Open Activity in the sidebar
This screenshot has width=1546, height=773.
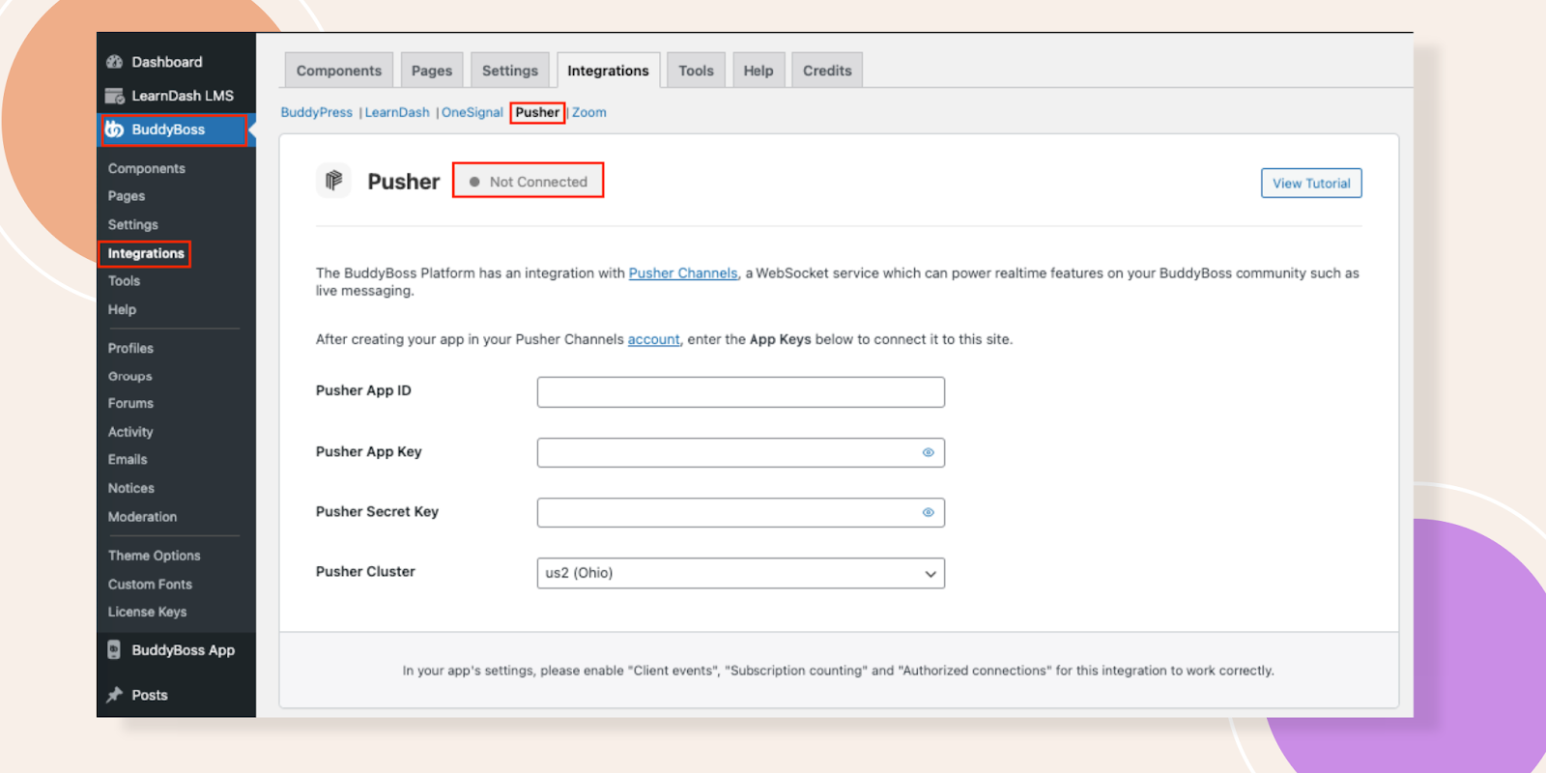click(x=130, y=432)
